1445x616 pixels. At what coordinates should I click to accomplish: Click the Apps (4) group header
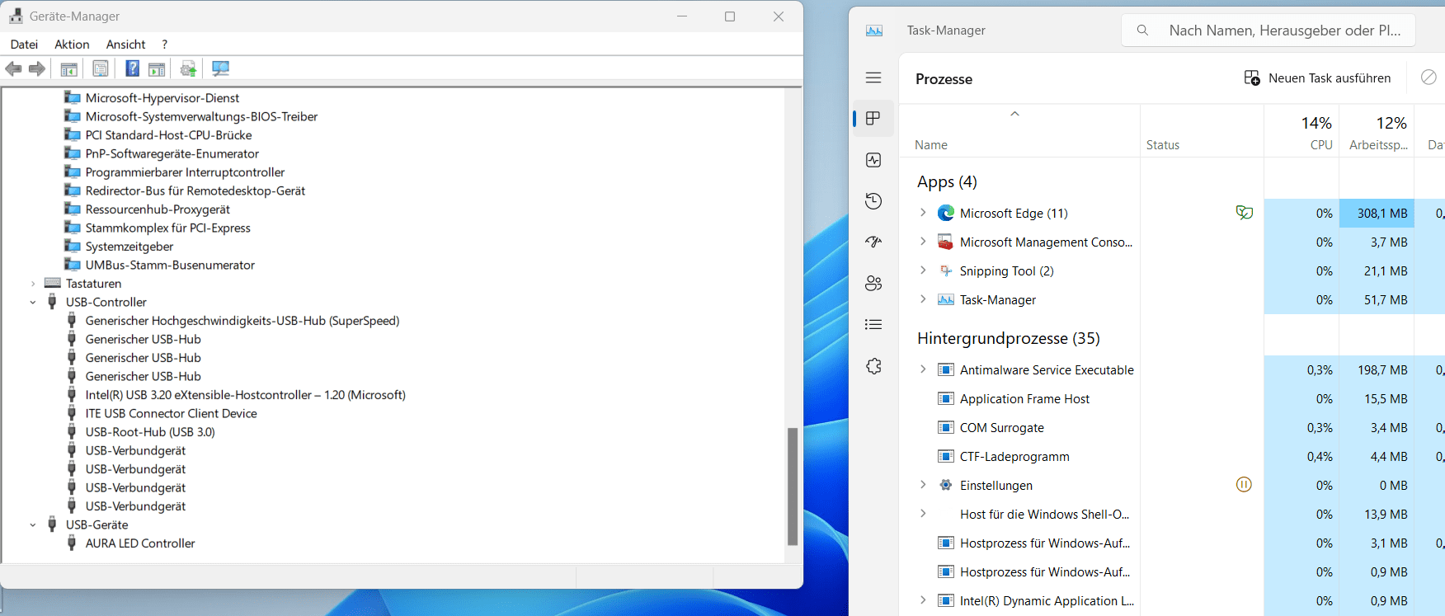coord(947,181)
